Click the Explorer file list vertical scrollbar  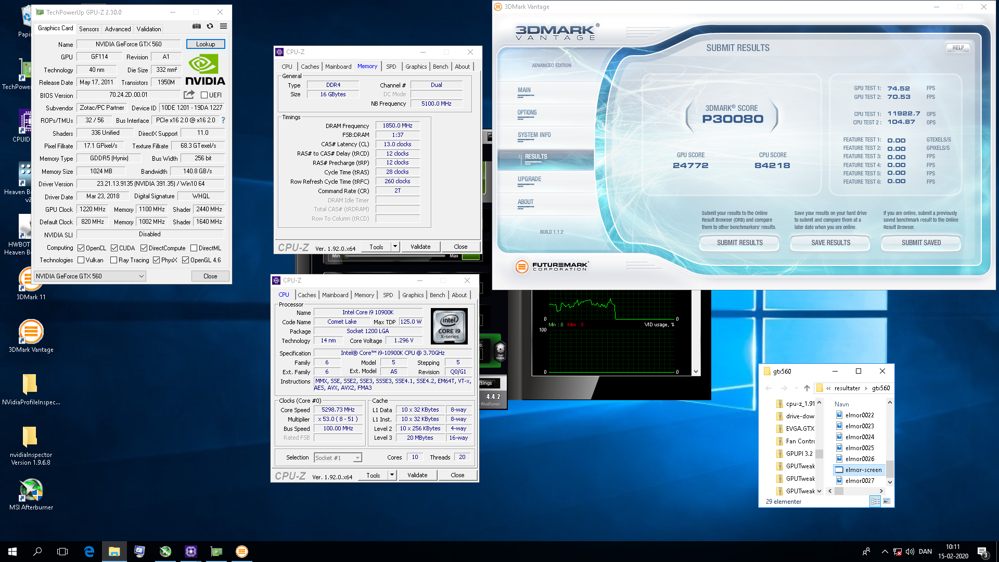pyautogui.click(x=890, y=443)
